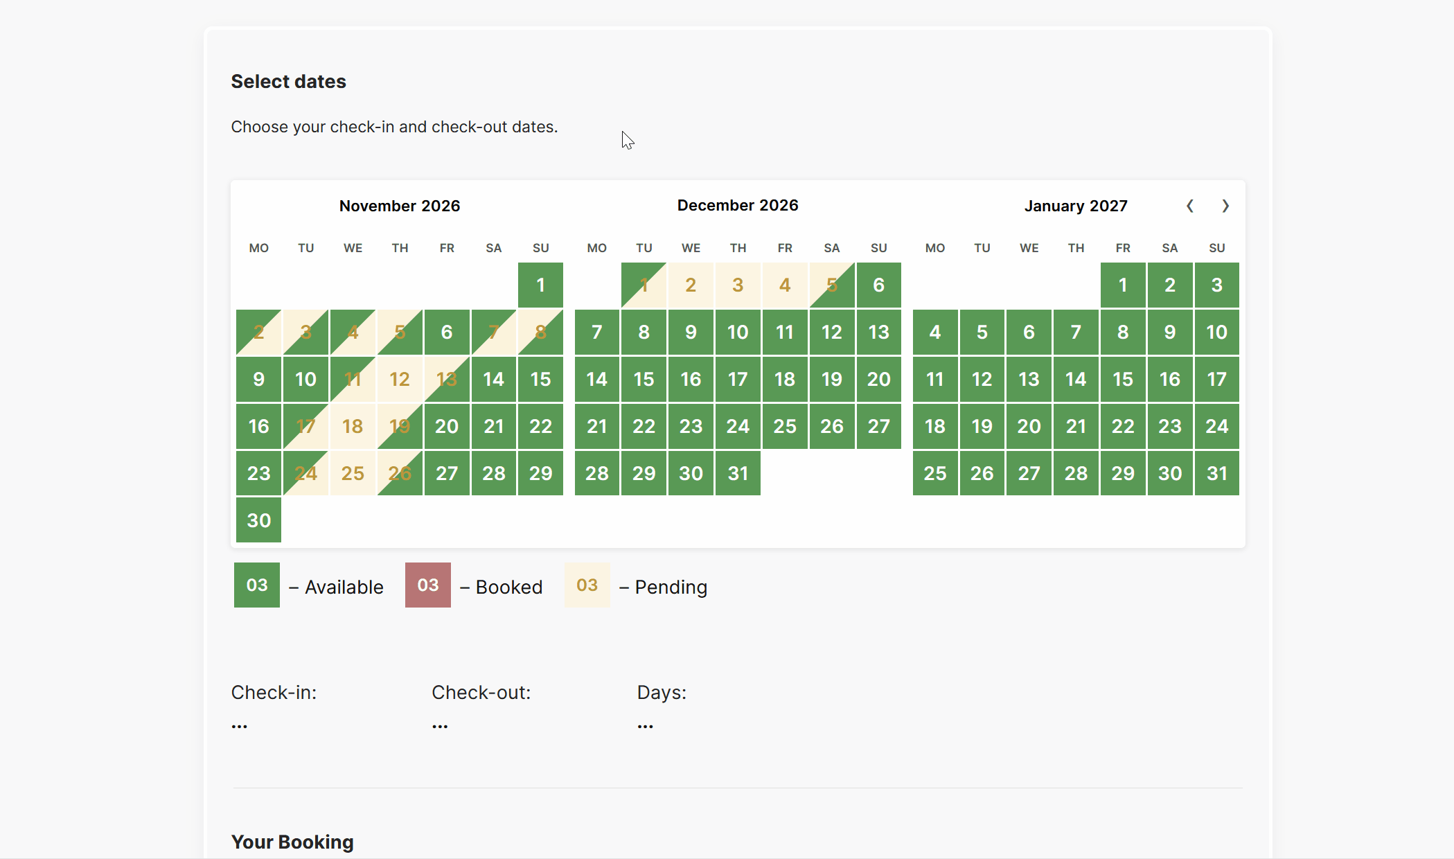Go to previous month with left chevron
1454x859 pixels.
(x=1190, y=206)
